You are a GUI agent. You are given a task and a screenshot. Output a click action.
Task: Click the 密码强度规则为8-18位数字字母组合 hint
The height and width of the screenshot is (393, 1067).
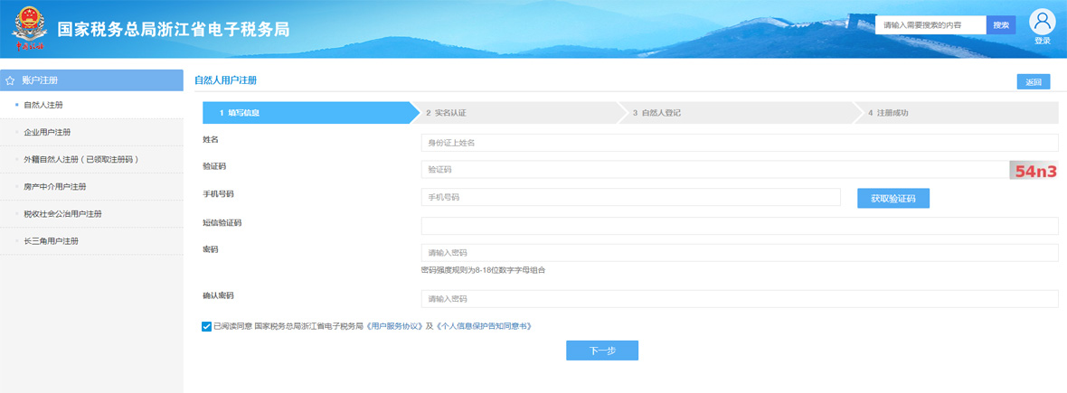coord(483,270)
